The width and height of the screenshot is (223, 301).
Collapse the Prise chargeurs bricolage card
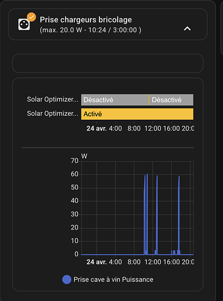187,29
